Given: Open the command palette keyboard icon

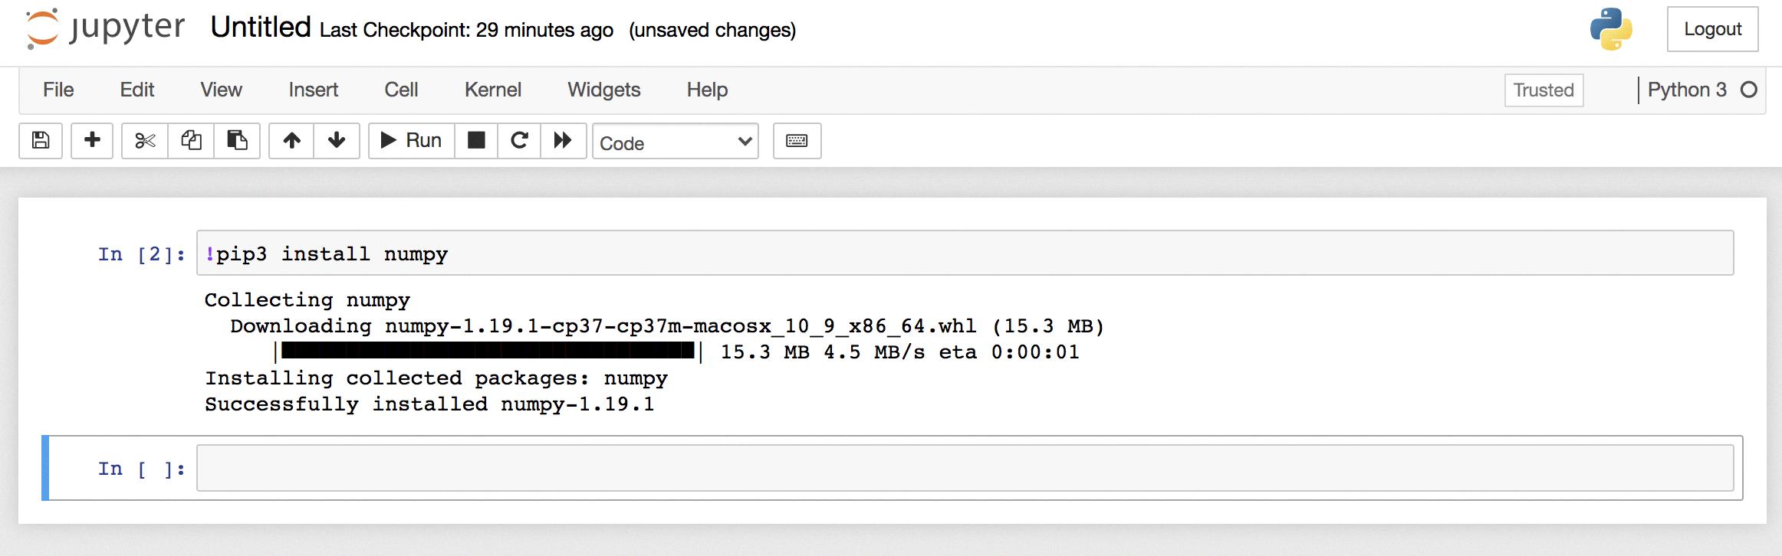Looking at the screenshot, I should [x=796, y=141].
